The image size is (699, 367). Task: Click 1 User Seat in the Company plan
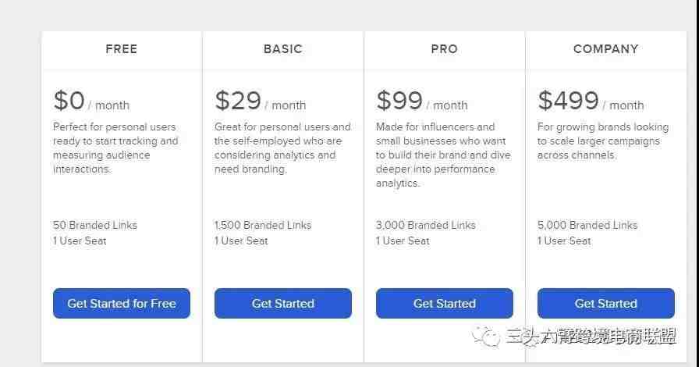click(564, 241)
